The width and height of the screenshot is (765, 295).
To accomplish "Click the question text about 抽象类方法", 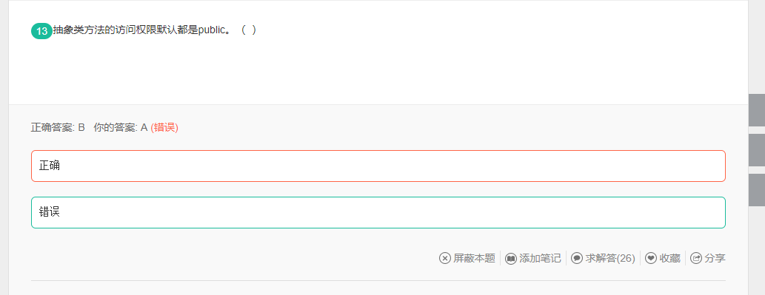I will [x=155, y=30].
